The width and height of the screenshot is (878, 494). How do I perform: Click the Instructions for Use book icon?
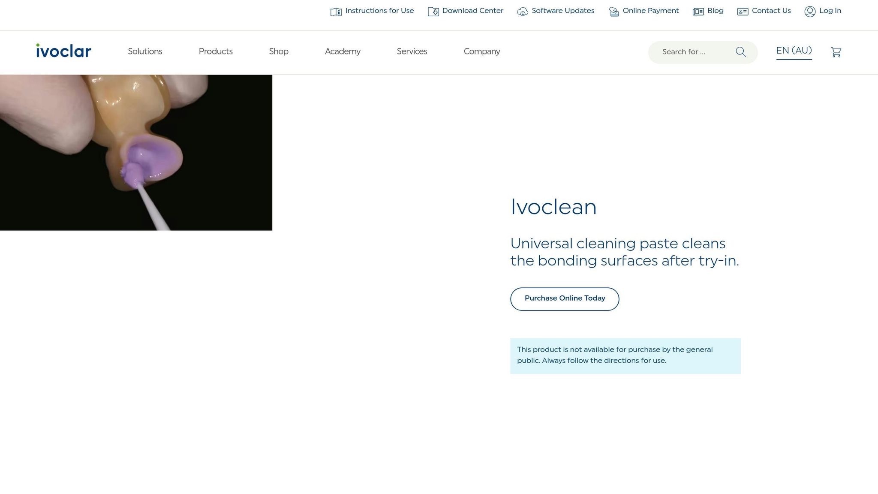[336, 12]
